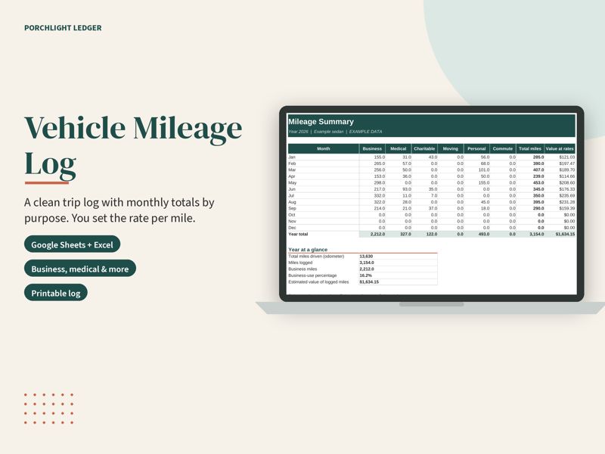
Task: Click Estimated value of logged miles label
Action: 318,281
